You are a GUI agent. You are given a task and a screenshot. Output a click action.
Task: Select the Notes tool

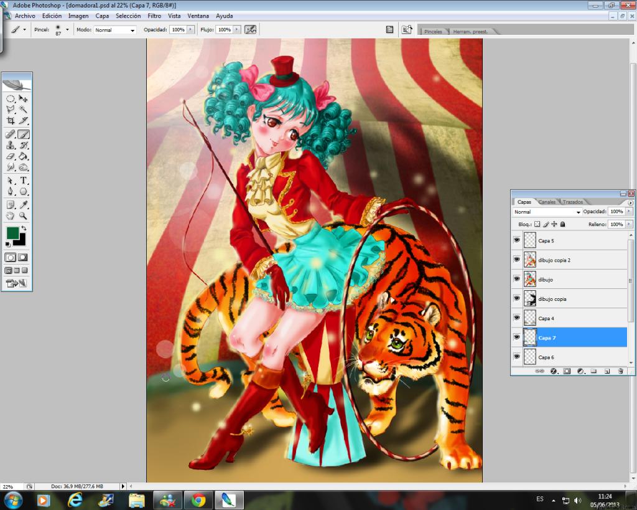(x=11, y=205)
